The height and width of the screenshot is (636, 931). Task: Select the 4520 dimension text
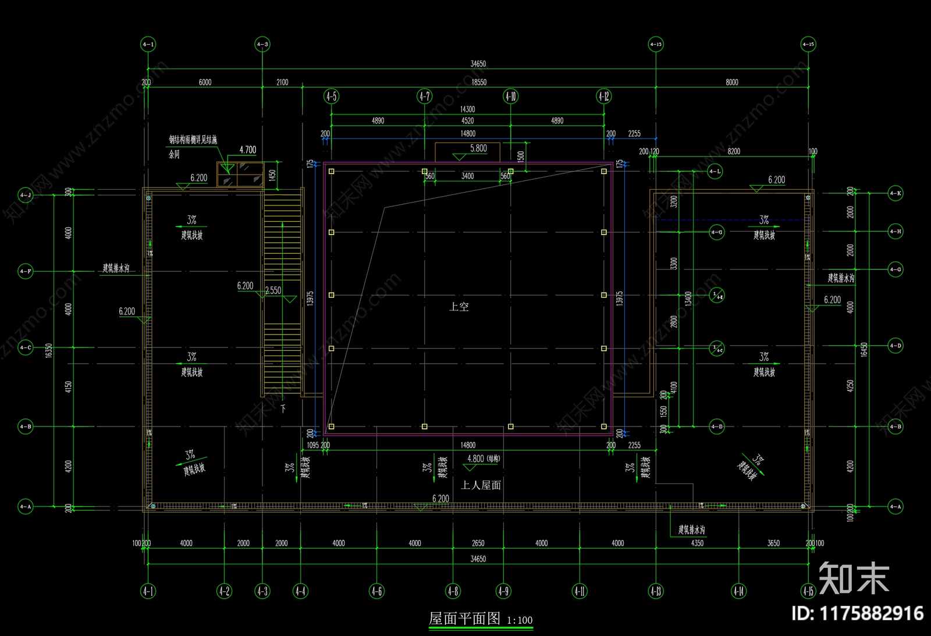pyautogui.click(x=468, y=121)
